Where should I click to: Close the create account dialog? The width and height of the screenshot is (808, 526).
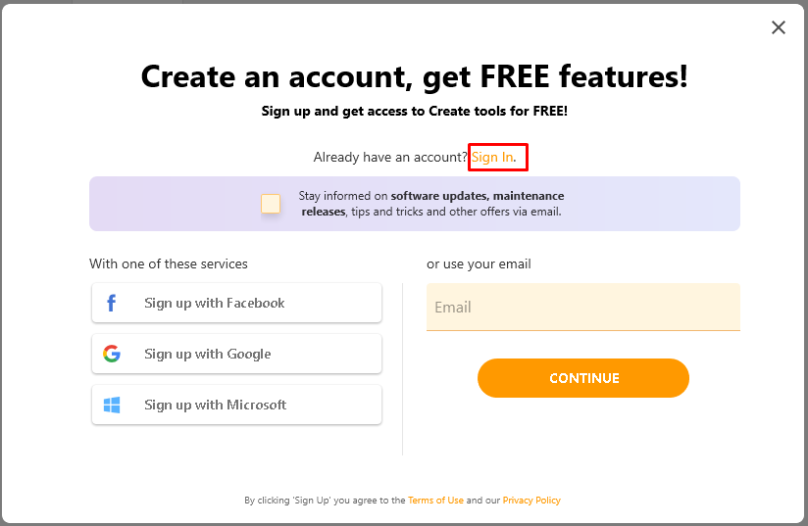coord(779,27)
